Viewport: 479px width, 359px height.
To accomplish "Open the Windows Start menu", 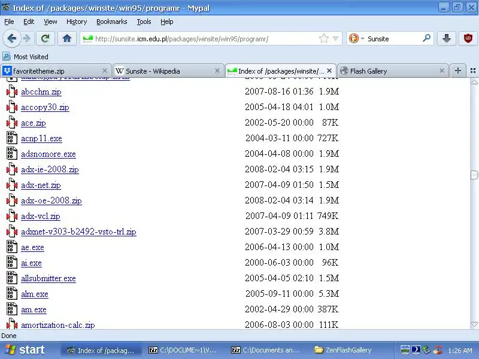I will tap(25, 350).
